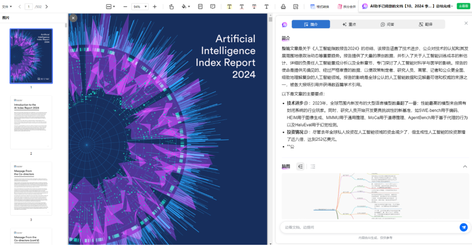This screenshot has height=250, width=472.
Task: Open the 94% zoom level dropdown
Action: pos(140,7)
